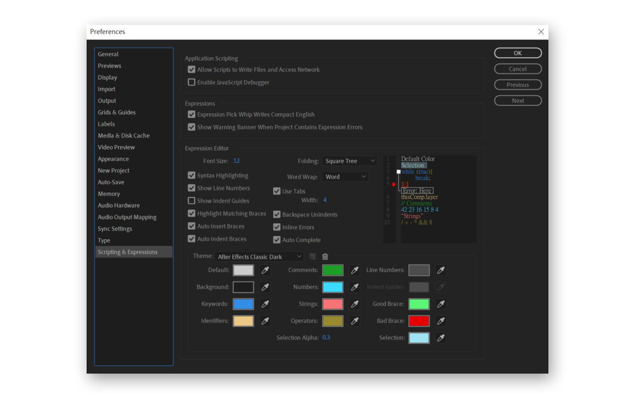This screenshot has height=399, width=635.
Task: Click the Good Brace eyedropper icon
Action: [x=441, y=304]
